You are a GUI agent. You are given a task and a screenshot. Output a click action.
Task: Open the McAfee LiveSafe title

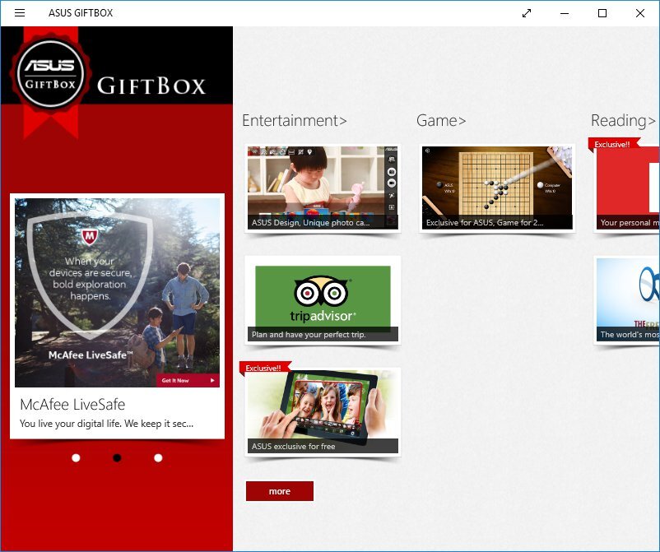(72, 404)
